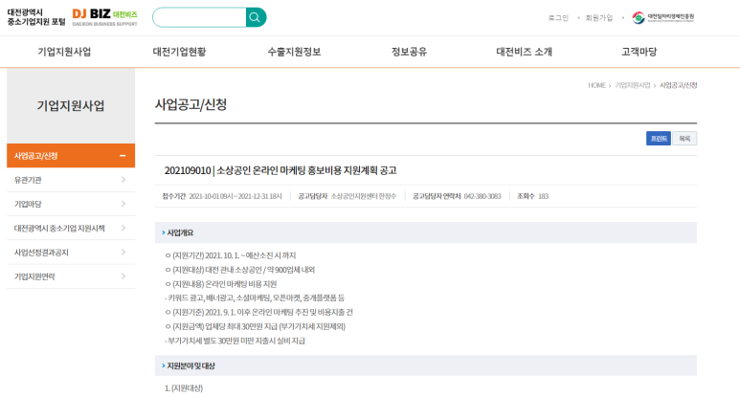Screen dimensions: 740x397
Task: Click the 조회수 183 text
Action: click(533, 196)
